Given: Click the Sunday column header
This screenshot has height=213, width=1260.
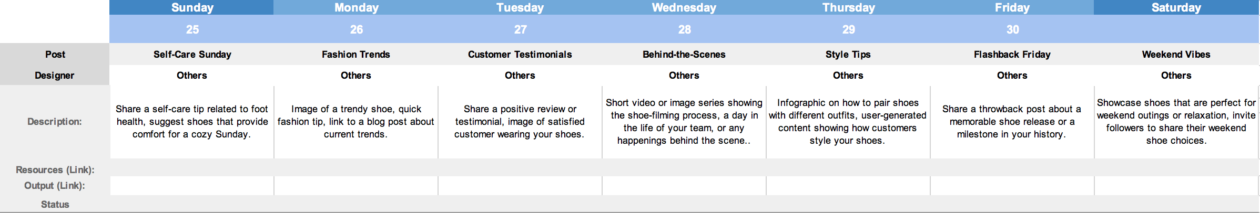Looking at the screenshot, I should 192,7.
